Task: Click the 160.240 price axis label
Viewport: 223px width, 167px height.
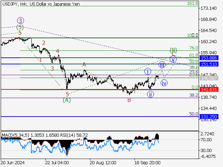Action: point(208,42)
